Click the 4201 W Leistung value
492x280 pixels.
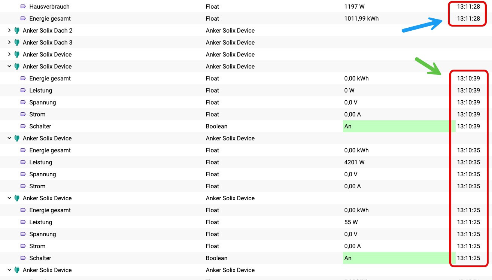[354, 162]
